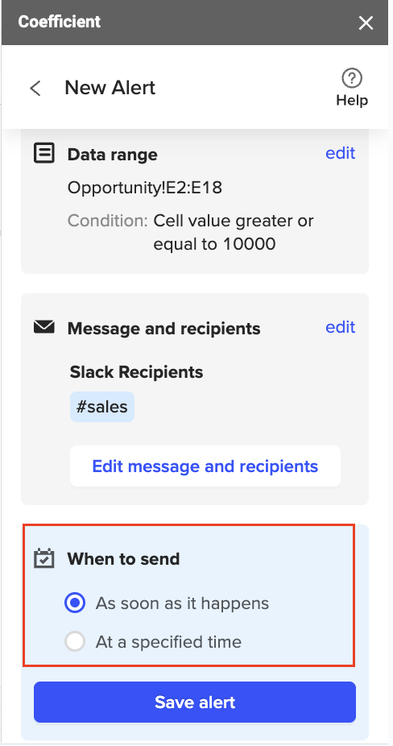Screen dimensions: 393x746
Task: Click the When to send heading
Action: click(x=123, y=558)
